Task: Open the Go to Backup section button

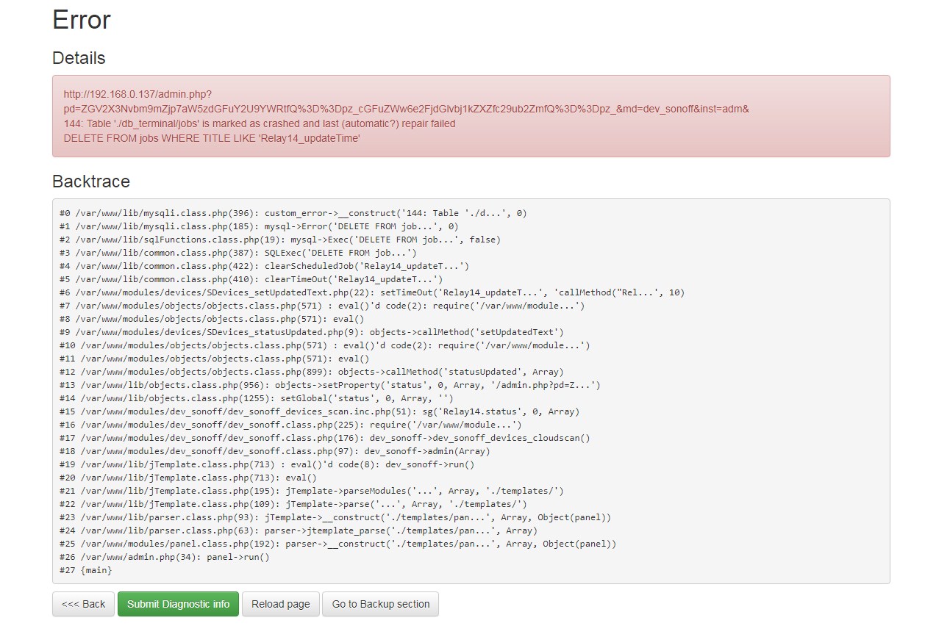Action: point(380,603)
